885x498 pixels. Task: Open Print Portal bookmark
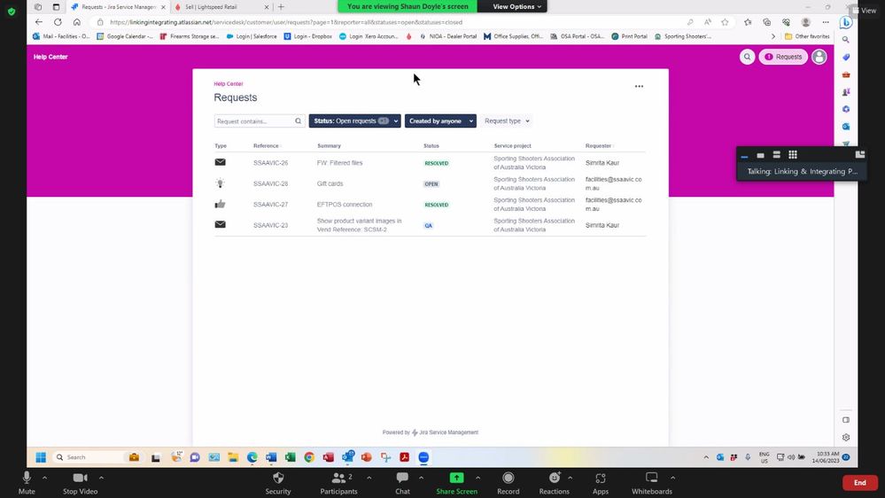coord(629,36)
